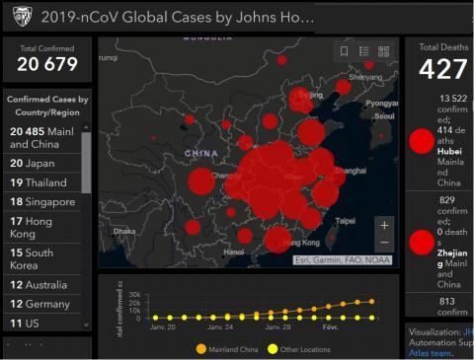The height and width of the screenshot is (360, 474).
Task: Select Singapore entry in country list
Action: tap(42, 202)
